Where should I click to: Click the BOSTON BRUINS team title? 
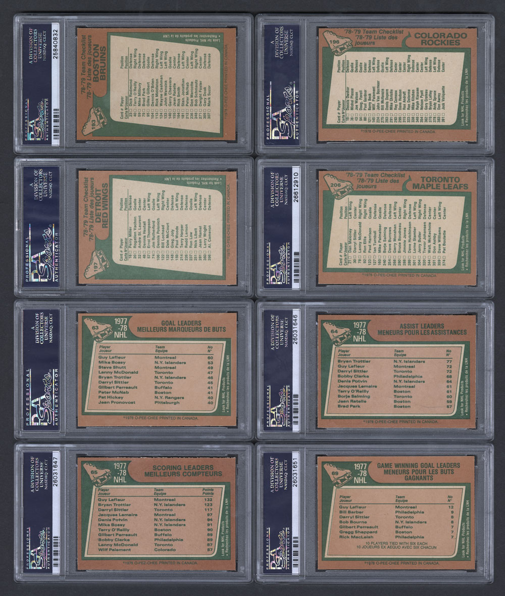100,63
